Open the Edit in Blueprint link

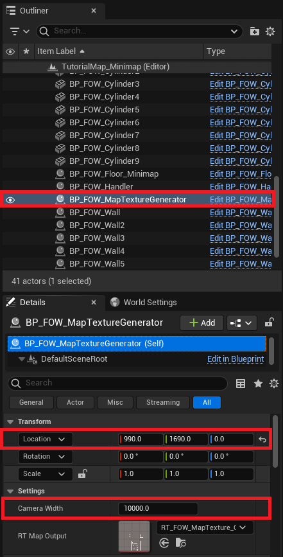[236, 358]
